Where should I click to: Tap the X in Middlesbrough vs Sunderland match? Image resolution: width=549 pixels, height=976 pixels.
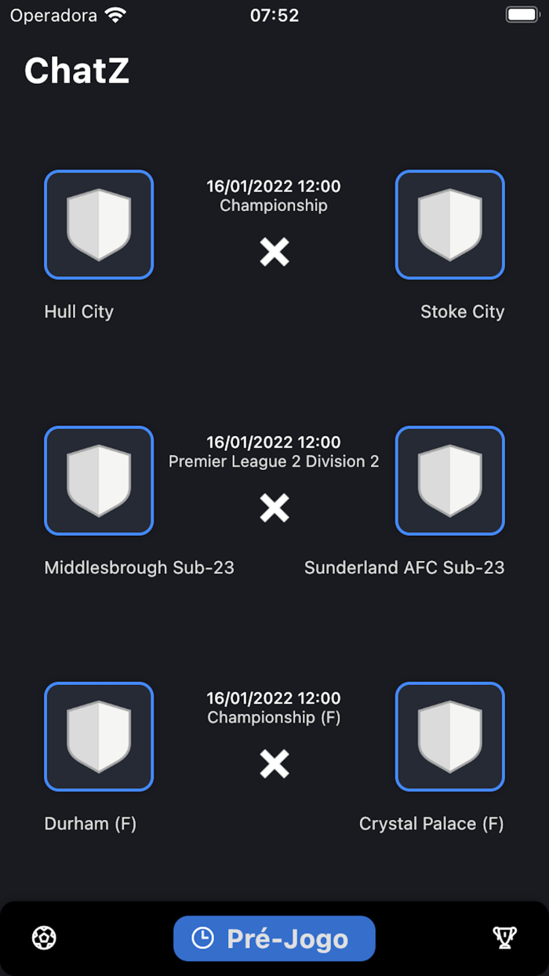(x=274, y=508)
